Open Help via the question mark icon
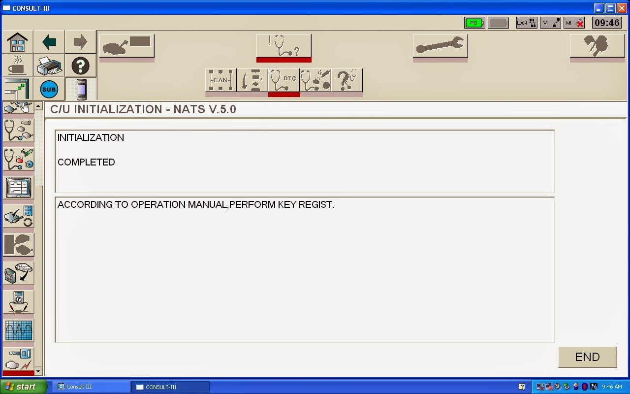This screenshot has width=630, height=394. [x=80, y=65]
